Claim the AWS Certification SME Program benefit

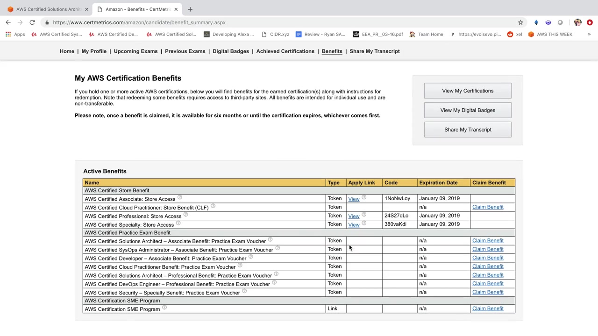click(x=487, y=308)
